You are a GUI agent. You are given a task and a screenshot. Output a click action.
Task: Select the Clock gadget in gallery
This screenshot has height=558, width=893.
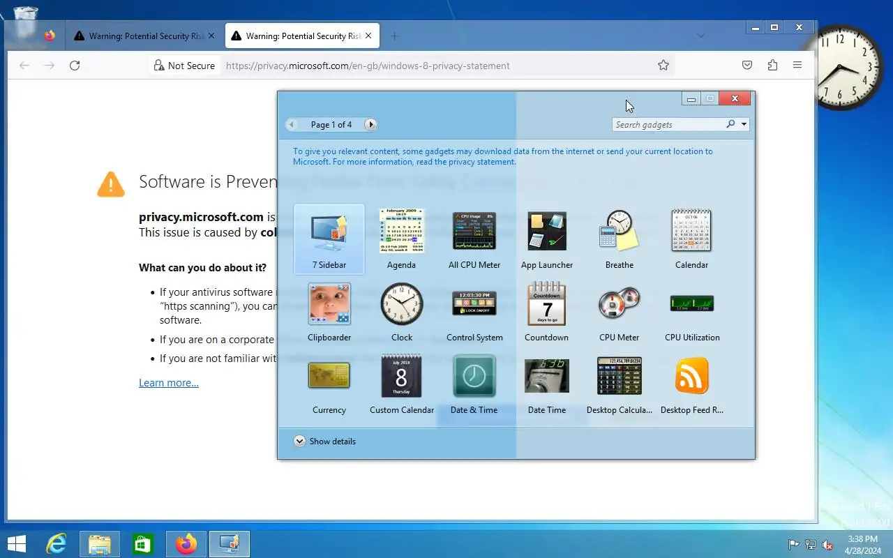[x=402, y=312]
